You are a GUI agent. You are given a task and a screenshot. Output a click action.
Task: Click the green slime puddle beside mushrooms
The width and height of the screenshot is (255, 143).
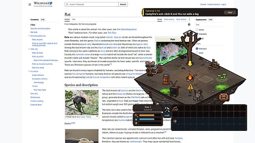[222, 88]
